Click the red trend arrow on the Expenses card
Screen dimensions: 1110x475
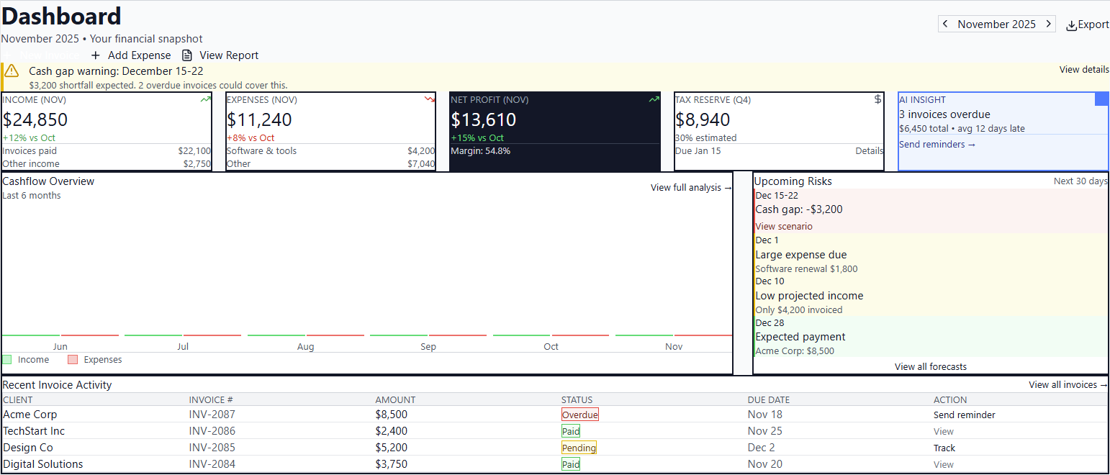pyautogui.click(x=430, y=99)
